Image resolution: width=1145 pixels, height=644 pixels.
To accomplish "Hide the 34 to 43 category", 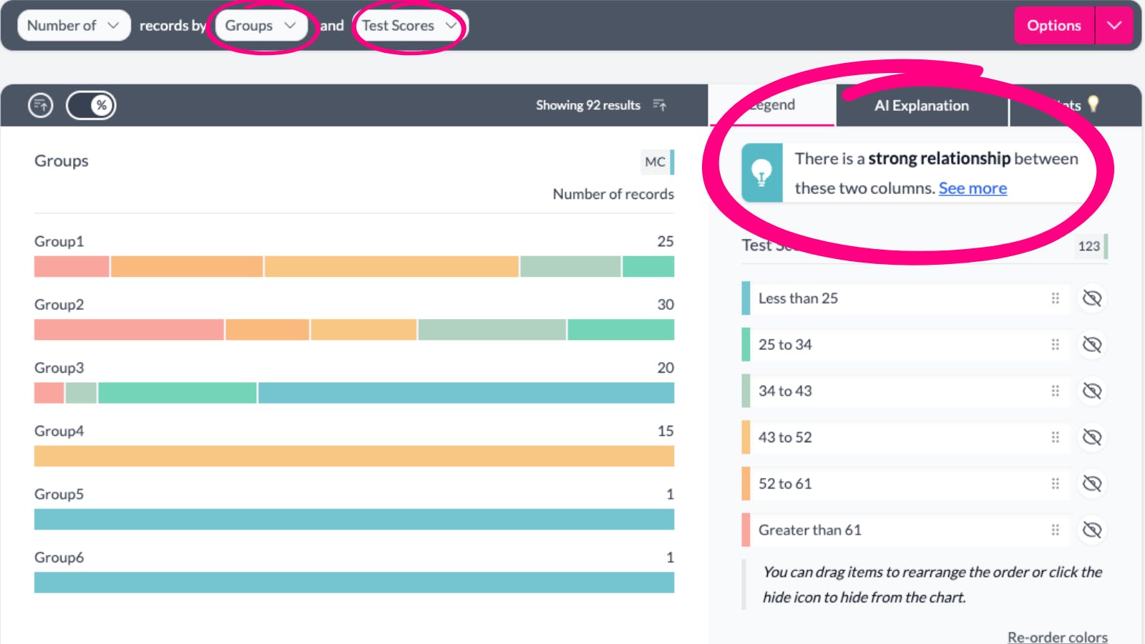I will coord(1092,391).
